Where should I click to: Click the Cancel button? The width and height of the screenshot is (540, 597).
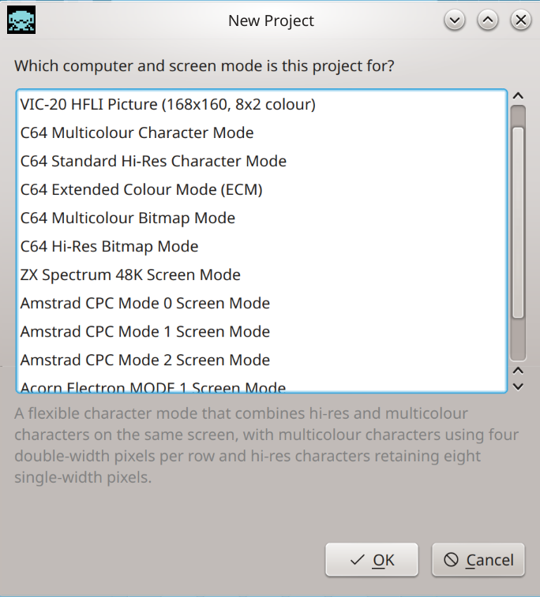[478, 560]
